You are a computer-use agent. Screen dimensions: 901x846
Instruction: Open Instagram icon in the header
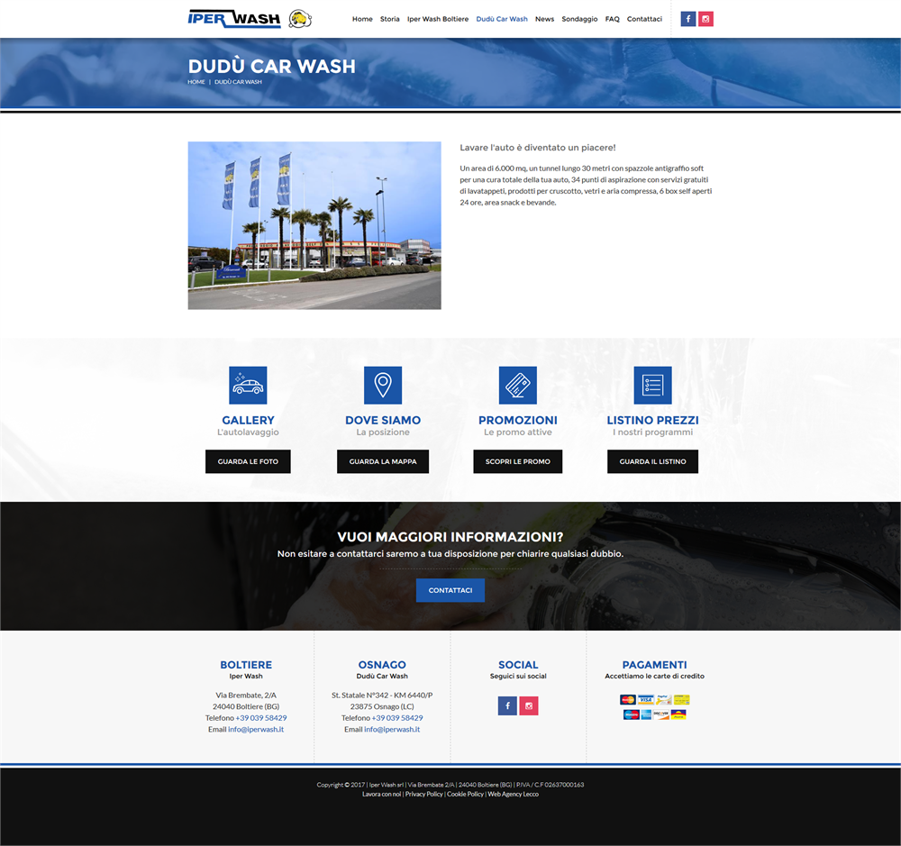(x=705, y=19)
